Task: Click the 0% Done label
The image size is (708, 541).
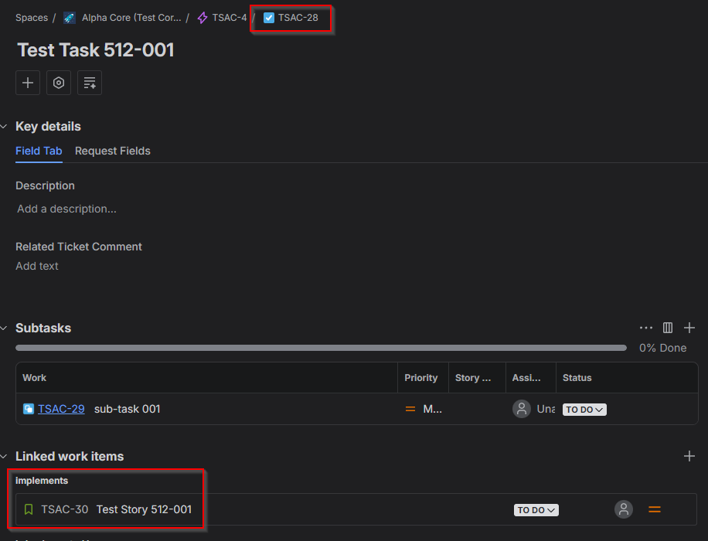Action: (x=663, y=348)
